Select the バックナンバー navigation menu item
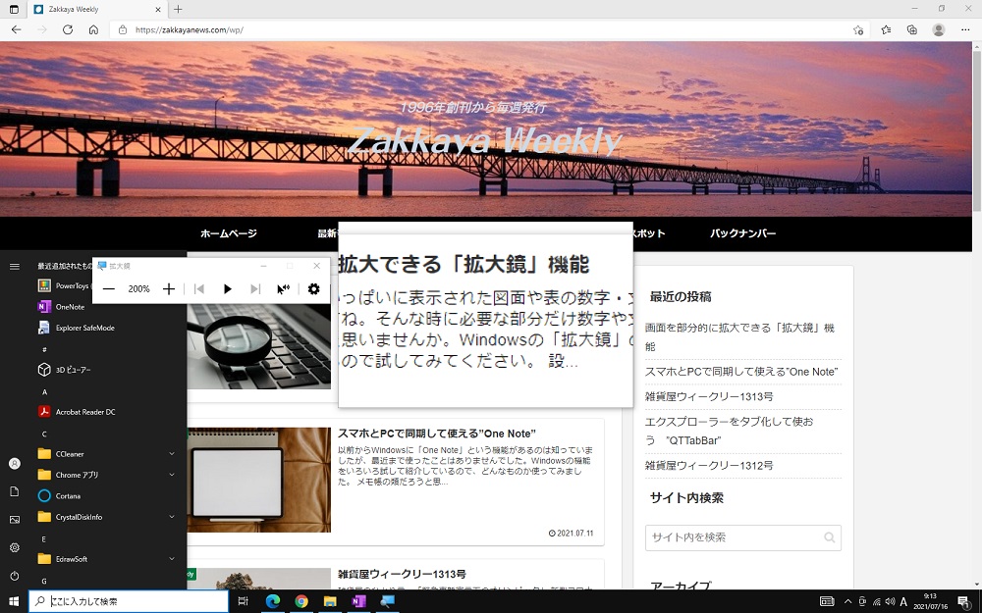Screen dimensions: 982x613 tap(742, 233)
